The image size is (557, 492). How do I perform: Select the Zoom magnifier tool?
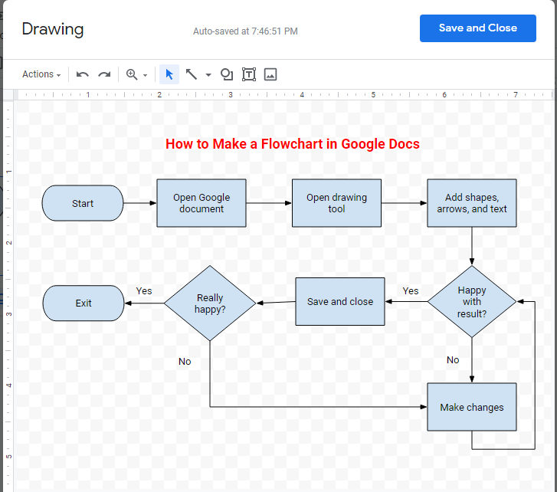[x=132, y=74]
